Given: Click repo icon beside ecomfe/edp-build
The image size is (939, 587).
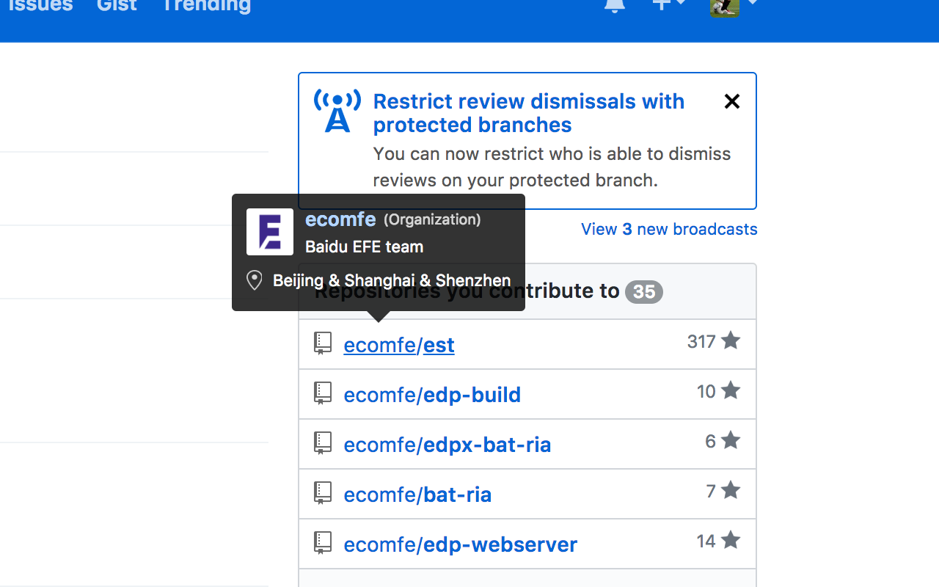Looking at the screenshot, I should [x=323, y=393].
